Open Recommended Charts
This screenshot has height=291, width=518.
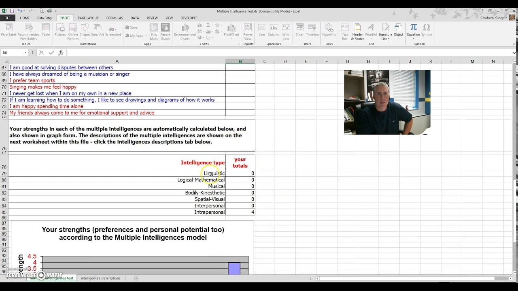coord(185,32)
